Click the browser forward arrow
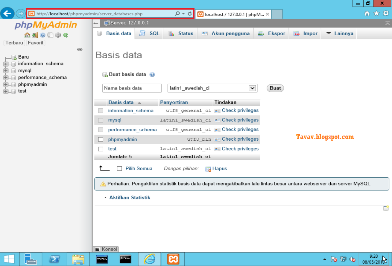Screen dimensions: 392x266 tap(20, 13)
